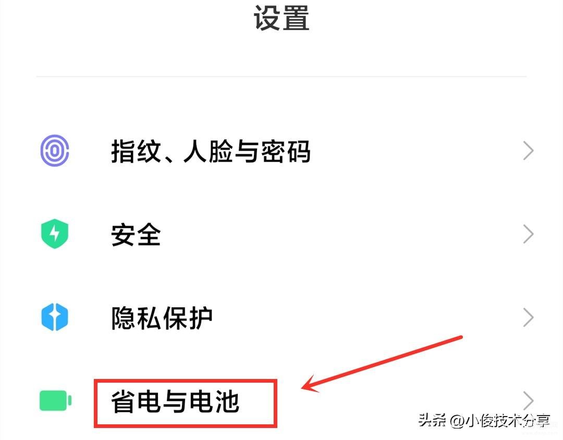Tap the green battery icon
This screenshot has width=563, height=440.
tap(55, 400)
